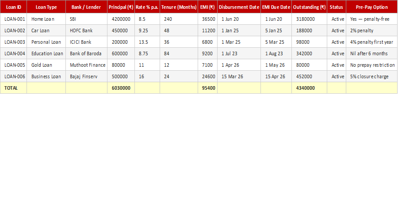Image resolution: width=398 pixels, height=221 pixels.
Task: Select the Bajaj Finserv cell
Action: click(x=86, y=76)
